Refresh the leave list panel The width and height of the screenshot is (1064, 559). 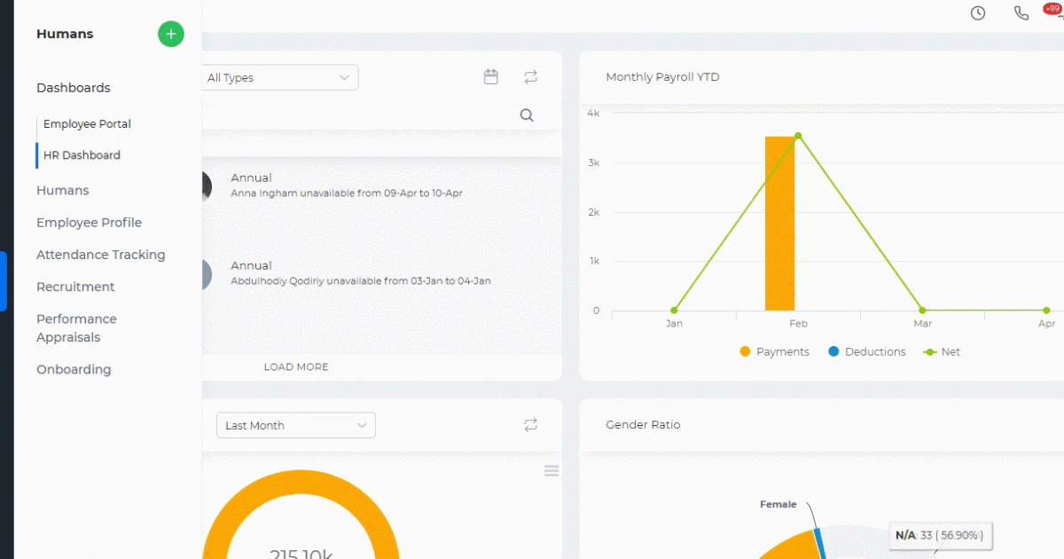click(x=530, y=77)
